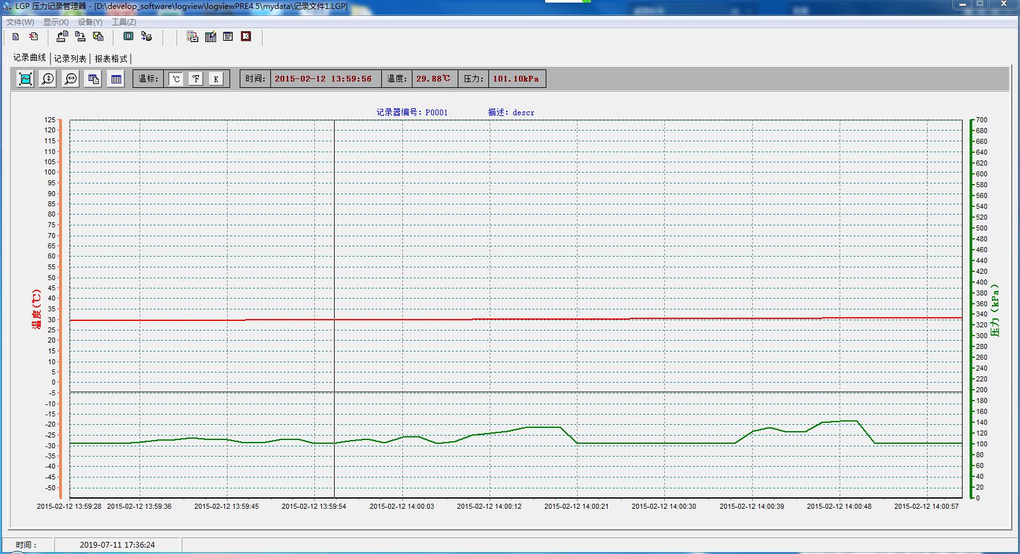Viewport: 1020px width, 554px height.
Task: Click the copy chart icon in chart toolbar
Action: [93, 79]
